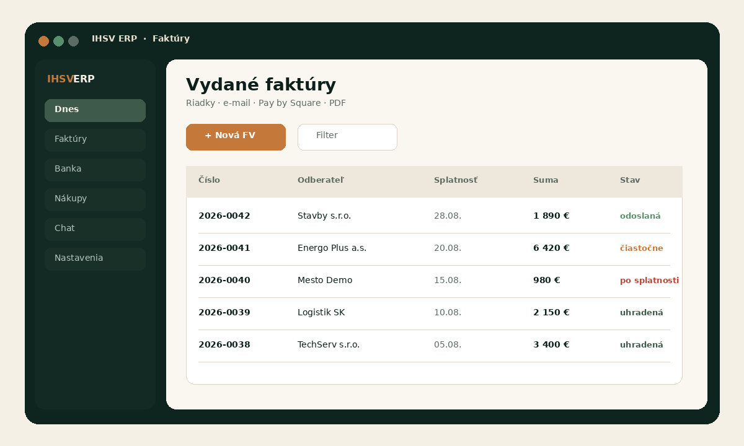This screenshot has width=744, height=446.
Task: Click the 3 400 € amount
Action: coord(551,345)
